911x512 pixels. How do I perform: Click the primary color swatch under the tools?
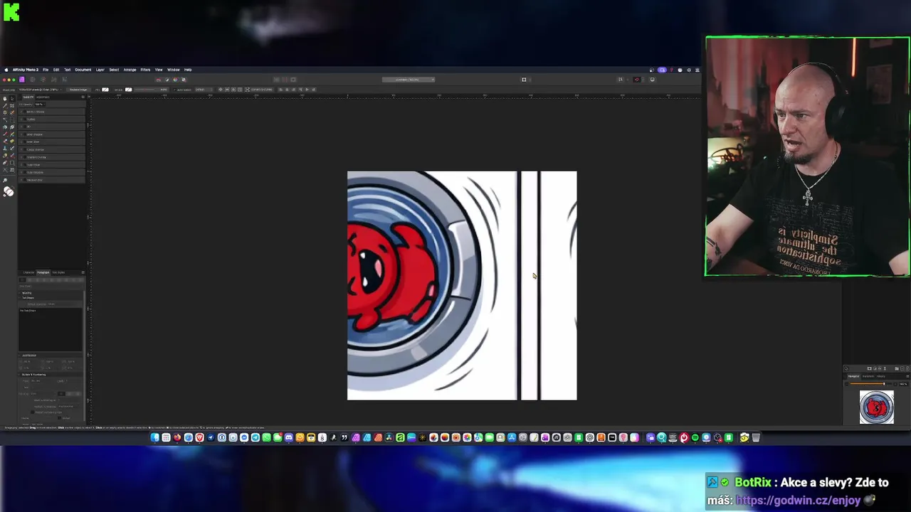[7, 190]
